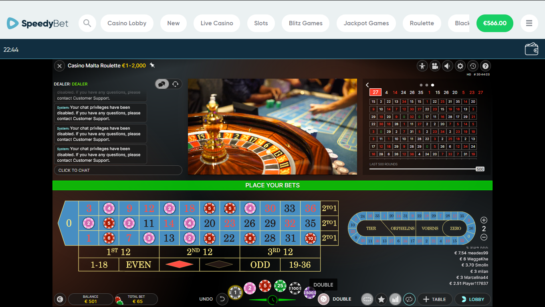Open the wallet icon in header
This screenshot has width=545, height=307.
tap(531, 49)
